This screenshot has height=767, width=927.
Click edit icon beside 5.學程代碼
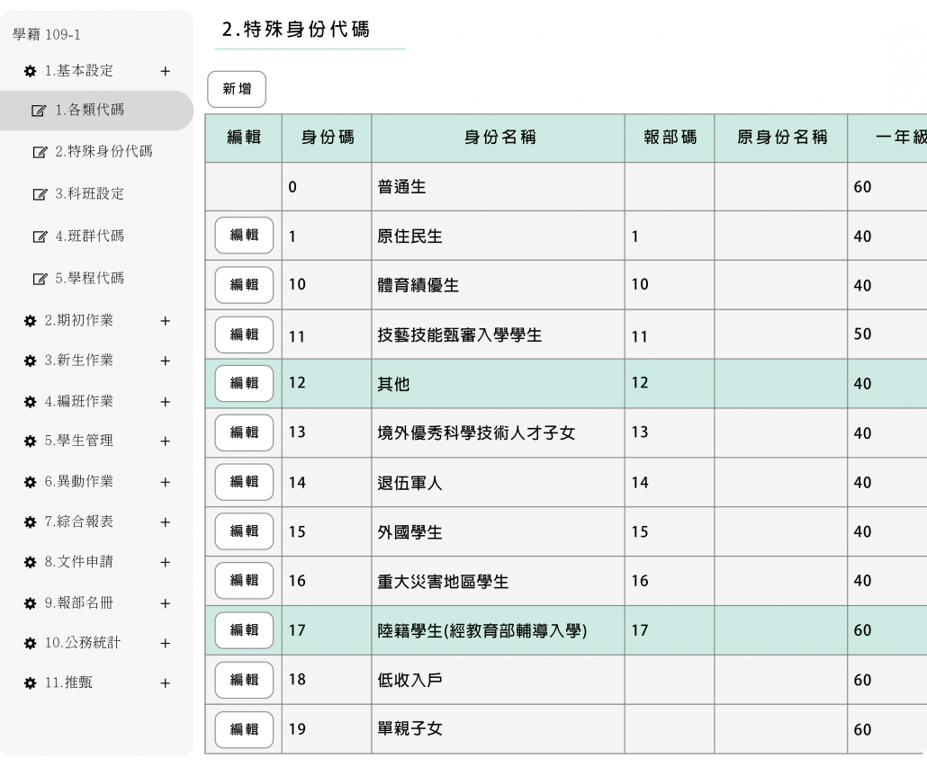click(40, 279)
